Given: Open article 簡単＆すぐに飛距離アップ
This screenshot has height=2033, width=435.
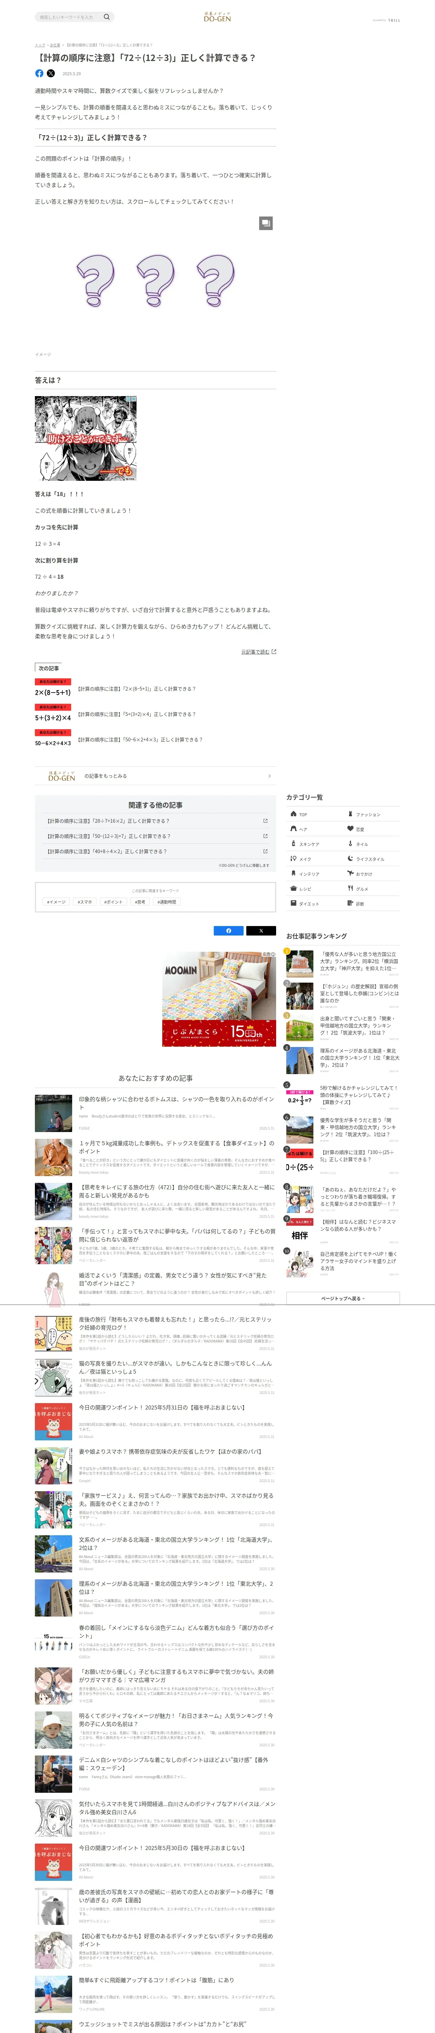Looking at the screenshot, I should tap(156, 1994).
